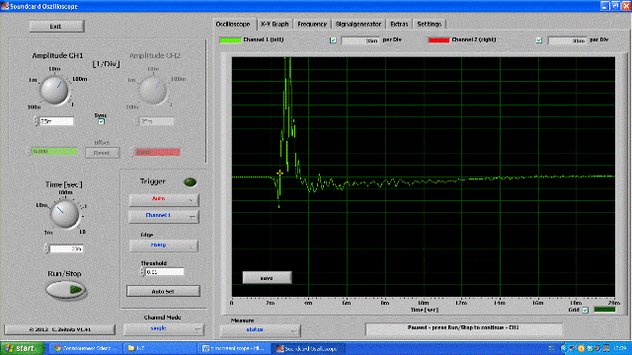
Task: Click the red Channel 2 color swatch
Action: click(438, 39)
